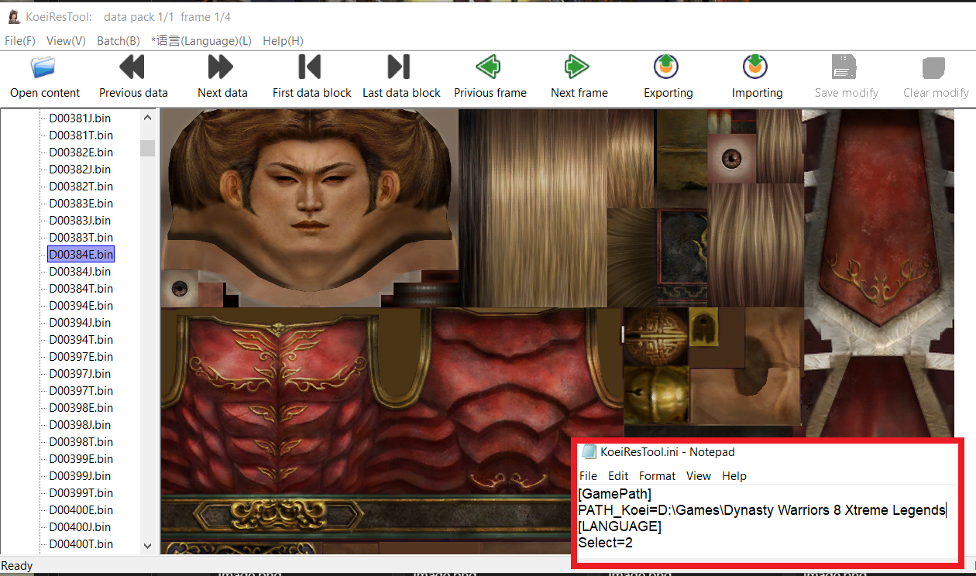Open the Batch(B) menu
The image size is (976, 576).
119,40
